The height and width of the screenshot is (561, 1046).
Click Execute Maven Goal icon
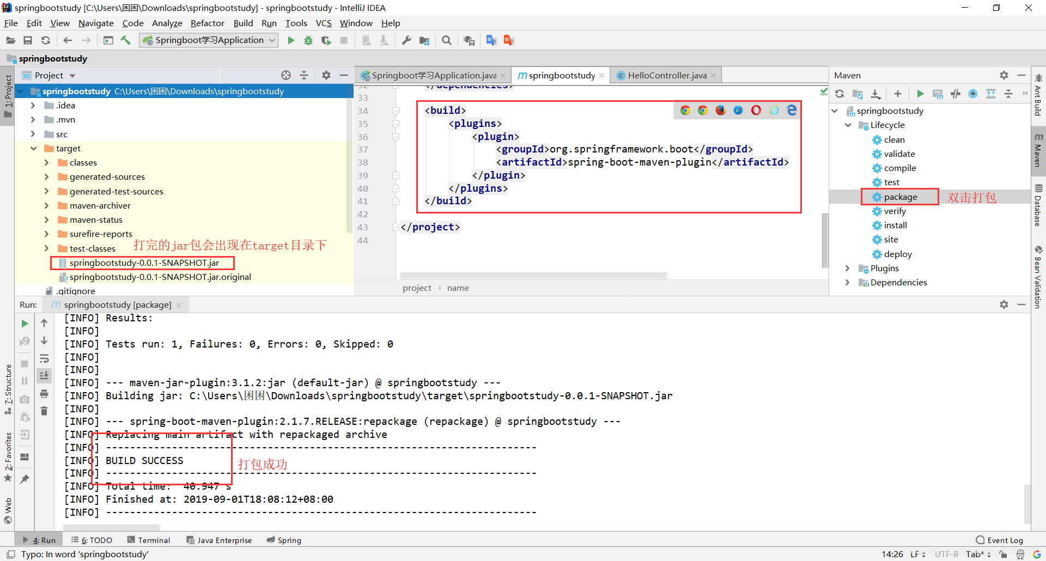938,94
